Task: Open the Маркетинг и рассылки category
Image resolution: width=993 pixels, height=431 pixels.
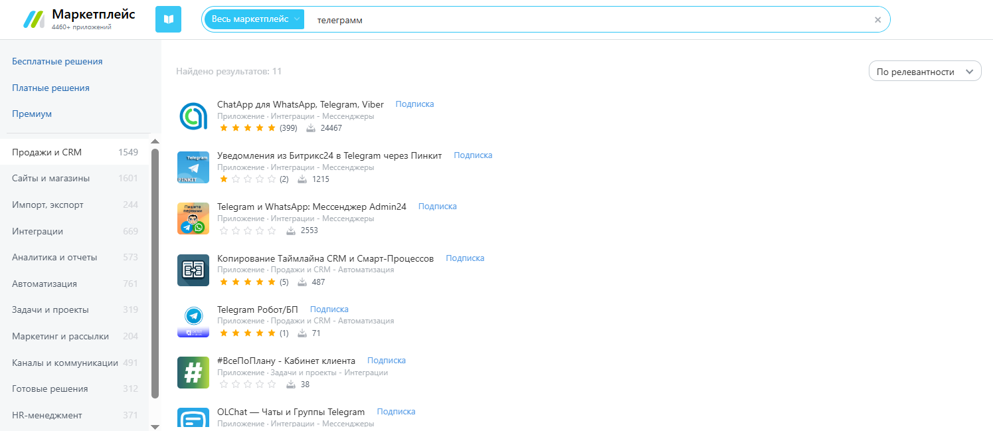Action: (75, 336)
